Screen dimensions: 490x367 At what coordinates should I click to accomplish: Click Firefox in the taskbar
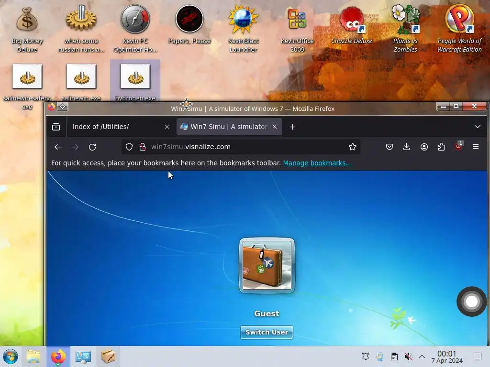coord(58,356)
